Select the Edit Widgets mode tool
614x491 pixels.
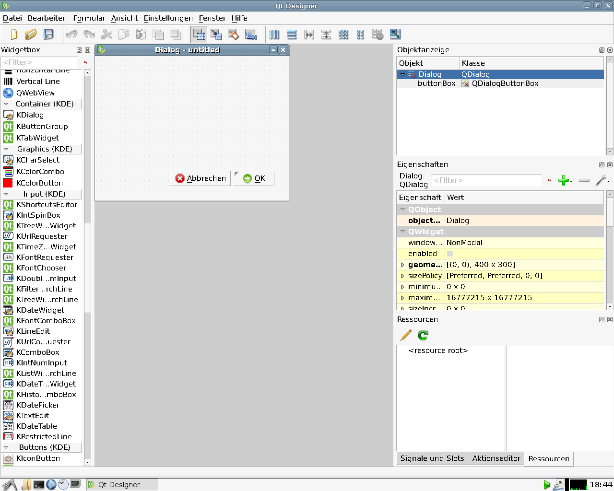tap(199, 35)
